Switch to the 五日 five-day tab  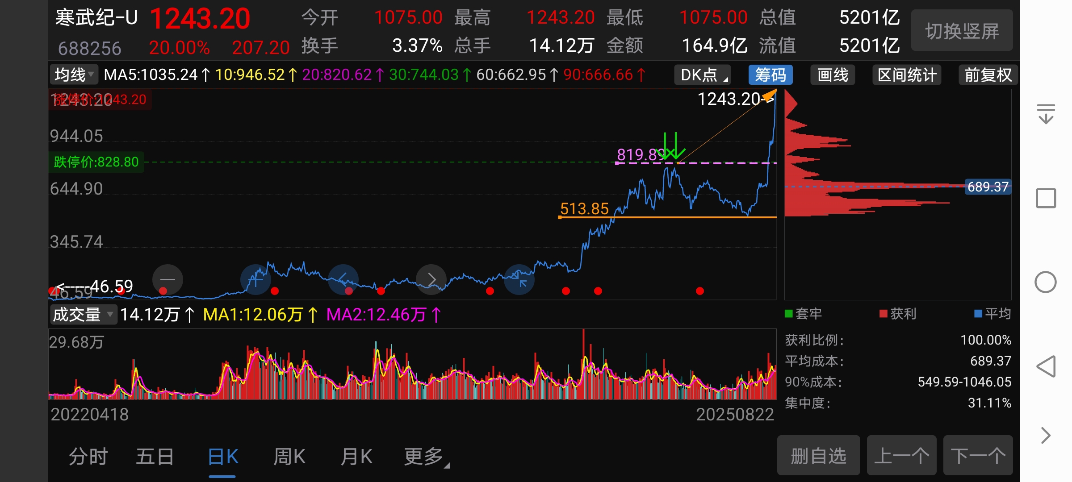point(155,457)
